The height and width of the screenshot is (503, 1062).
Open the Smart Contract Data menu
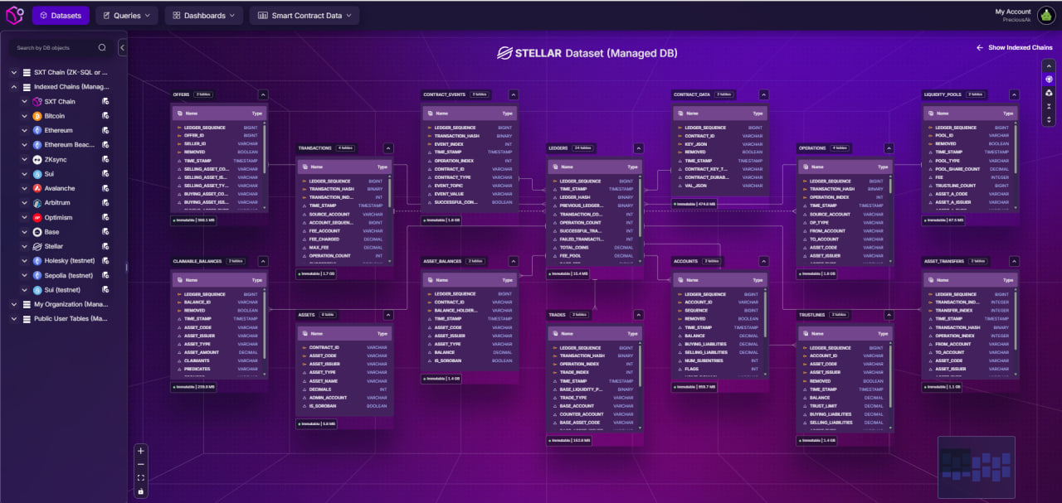pyautogui.click(x=304, y=15)
